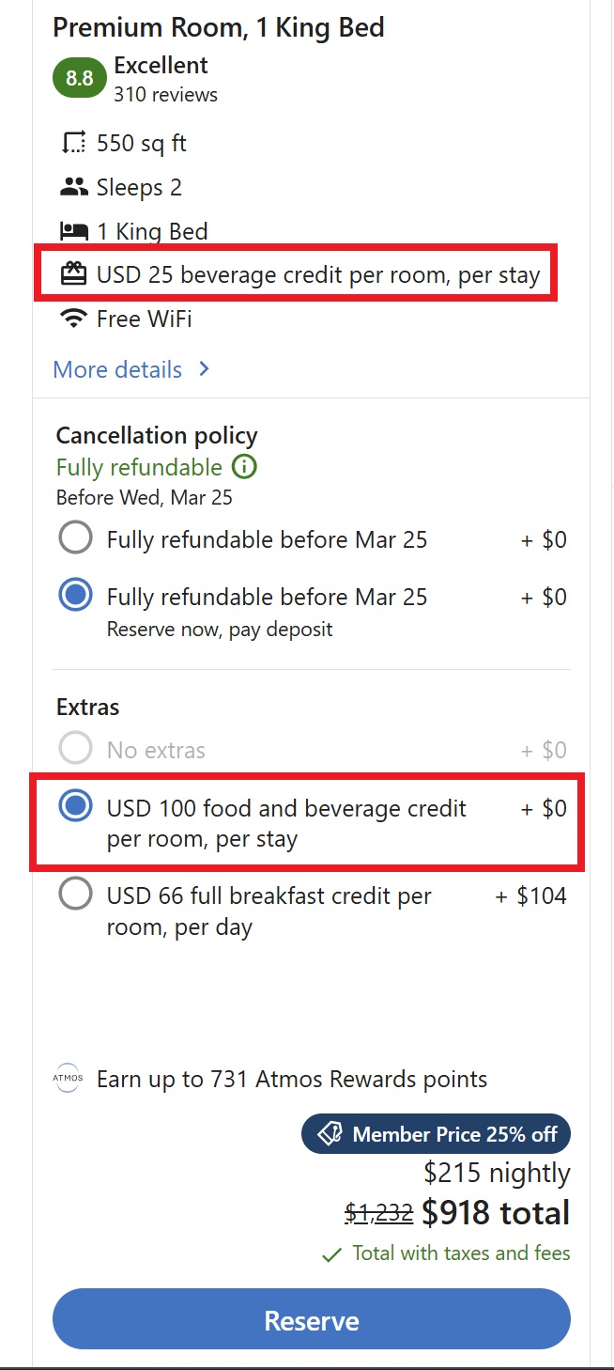Click the $918 total price

[x=495, y=1213]
